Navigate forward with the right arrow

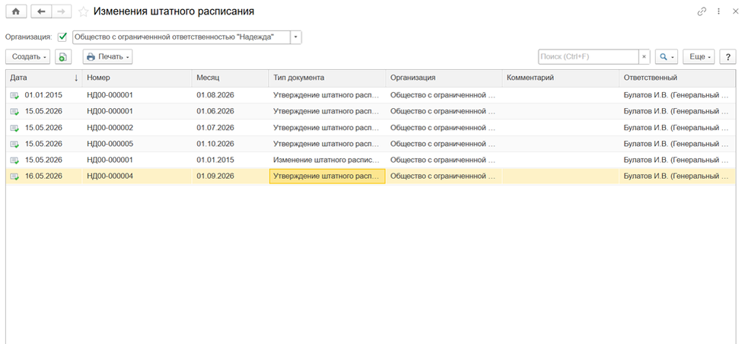pos(61,12)
